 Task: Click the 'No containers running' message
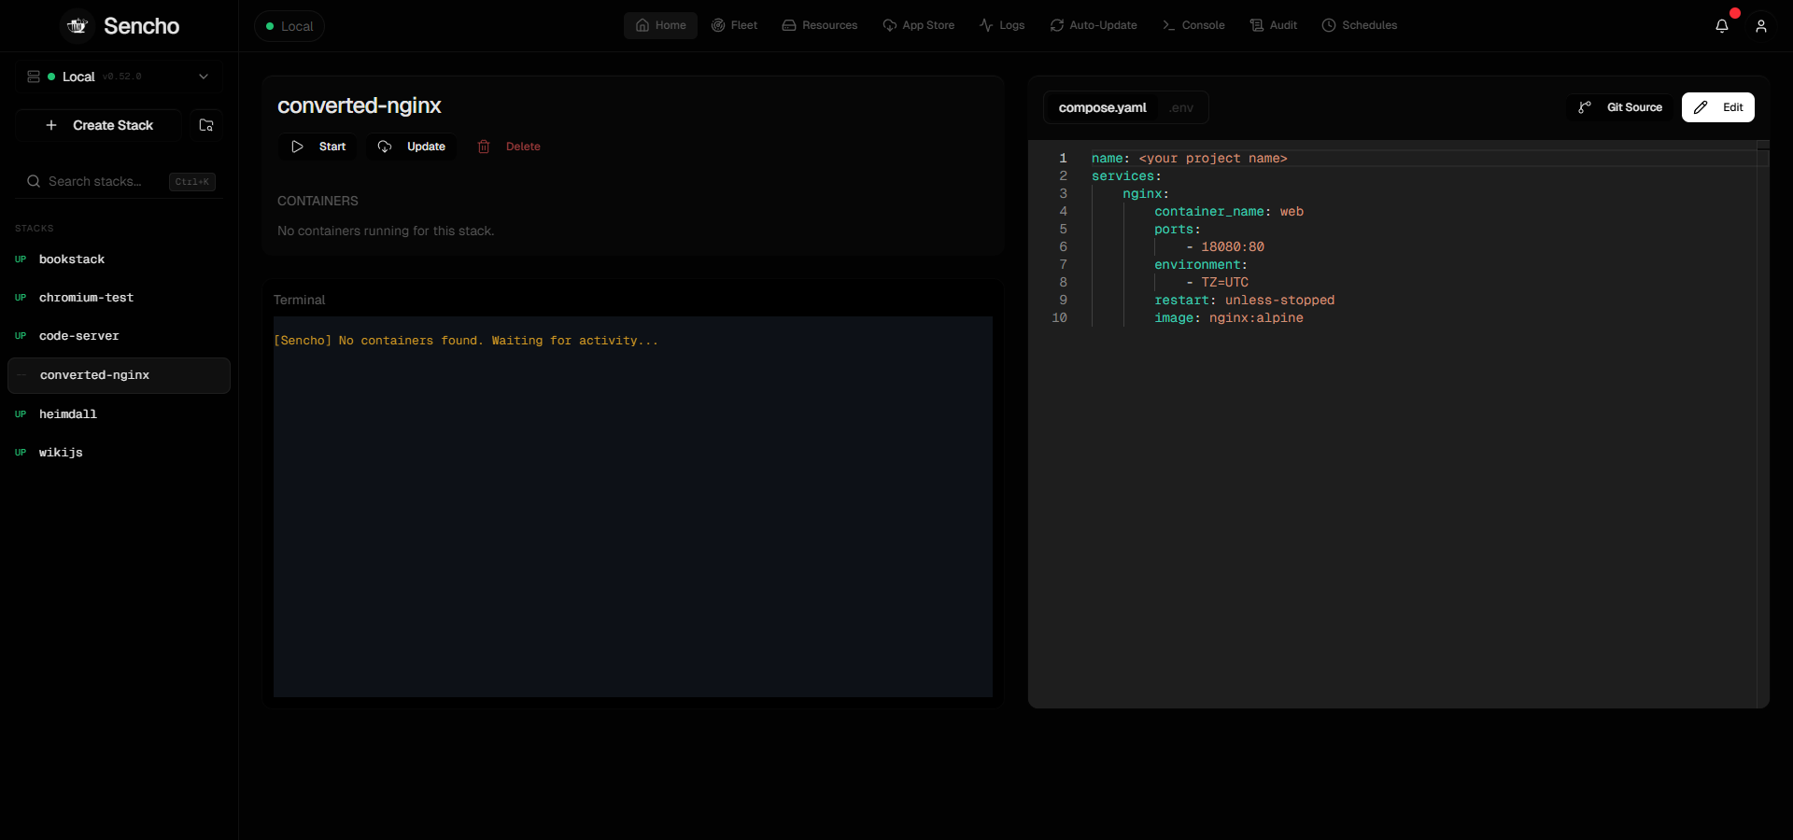click(x=386, y=231)
